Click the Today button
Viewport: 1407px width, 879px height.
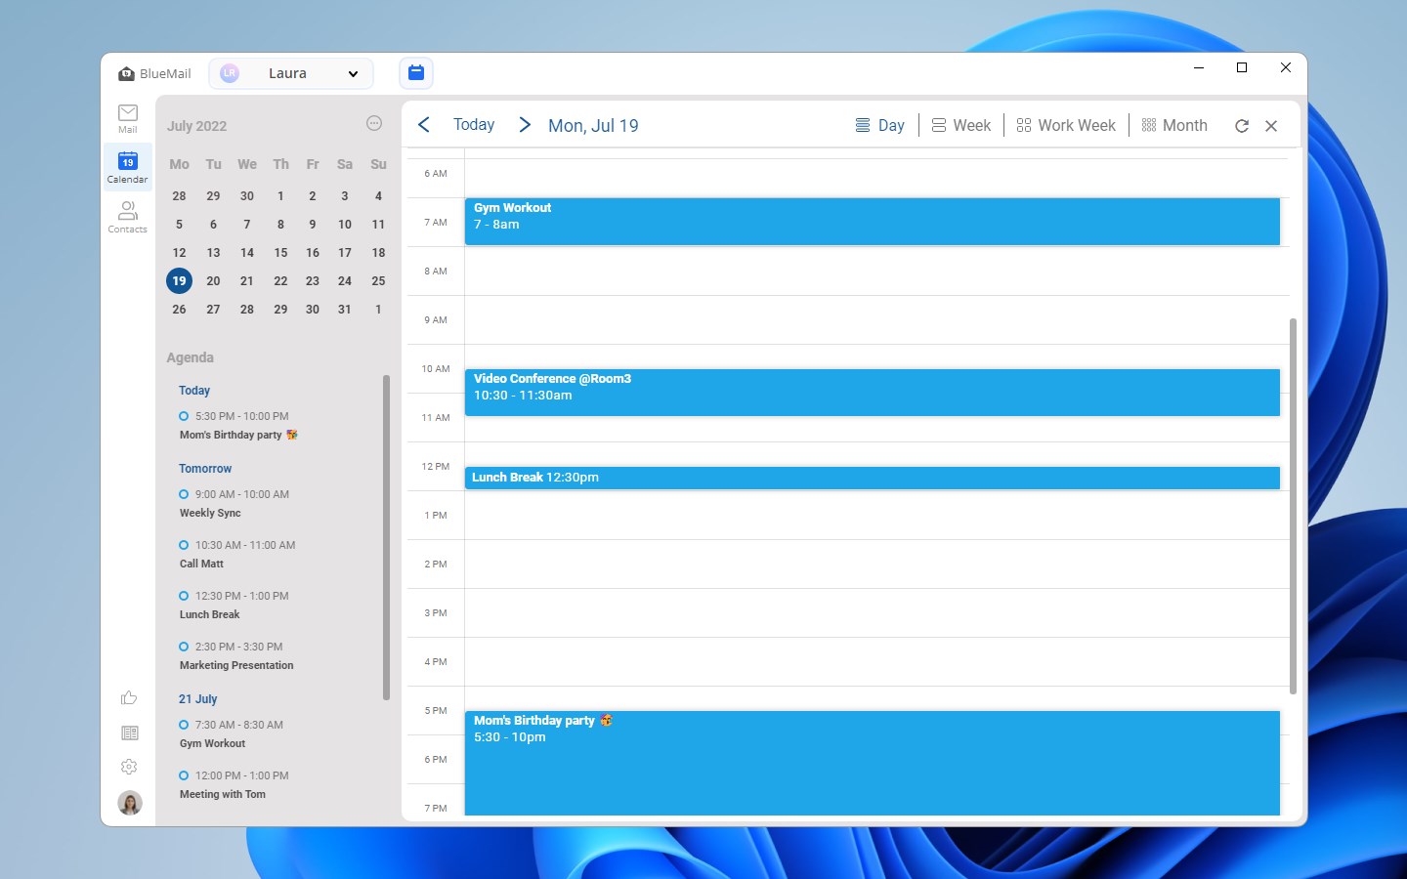coord(473,125)
